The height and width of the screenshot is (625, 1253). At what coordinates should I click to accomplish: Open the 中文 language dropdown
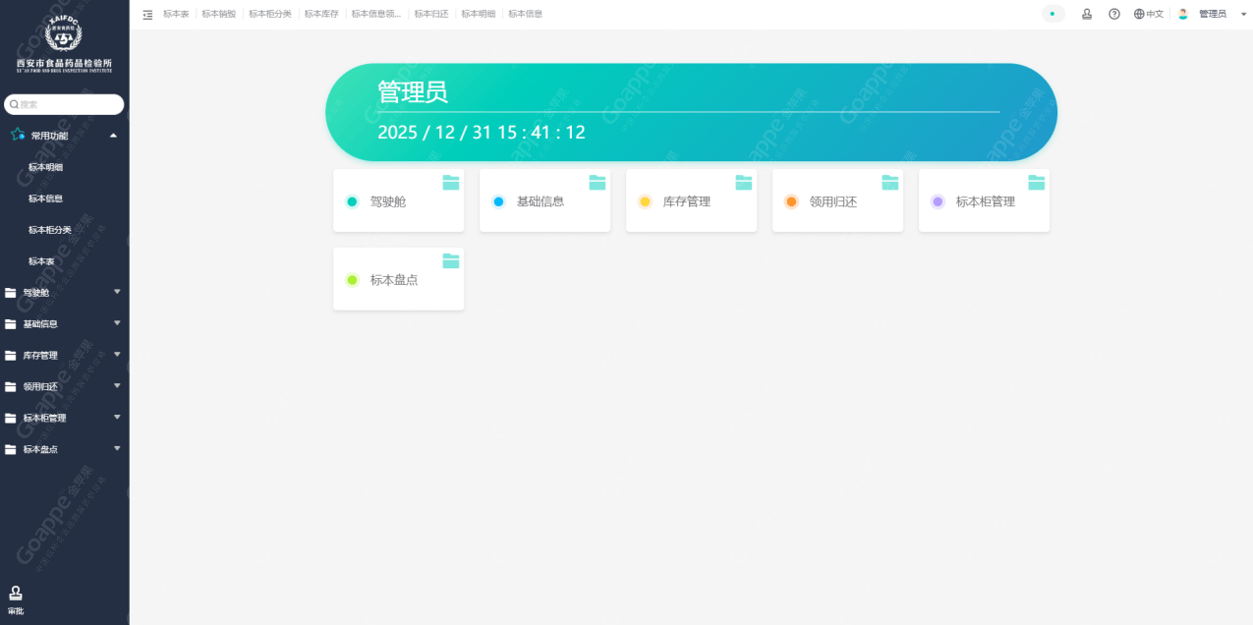click(x=1148, y=14)
